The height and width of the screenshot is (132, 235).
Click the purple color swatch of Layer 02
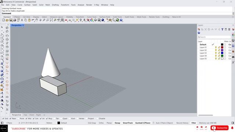tap(222, 50)
